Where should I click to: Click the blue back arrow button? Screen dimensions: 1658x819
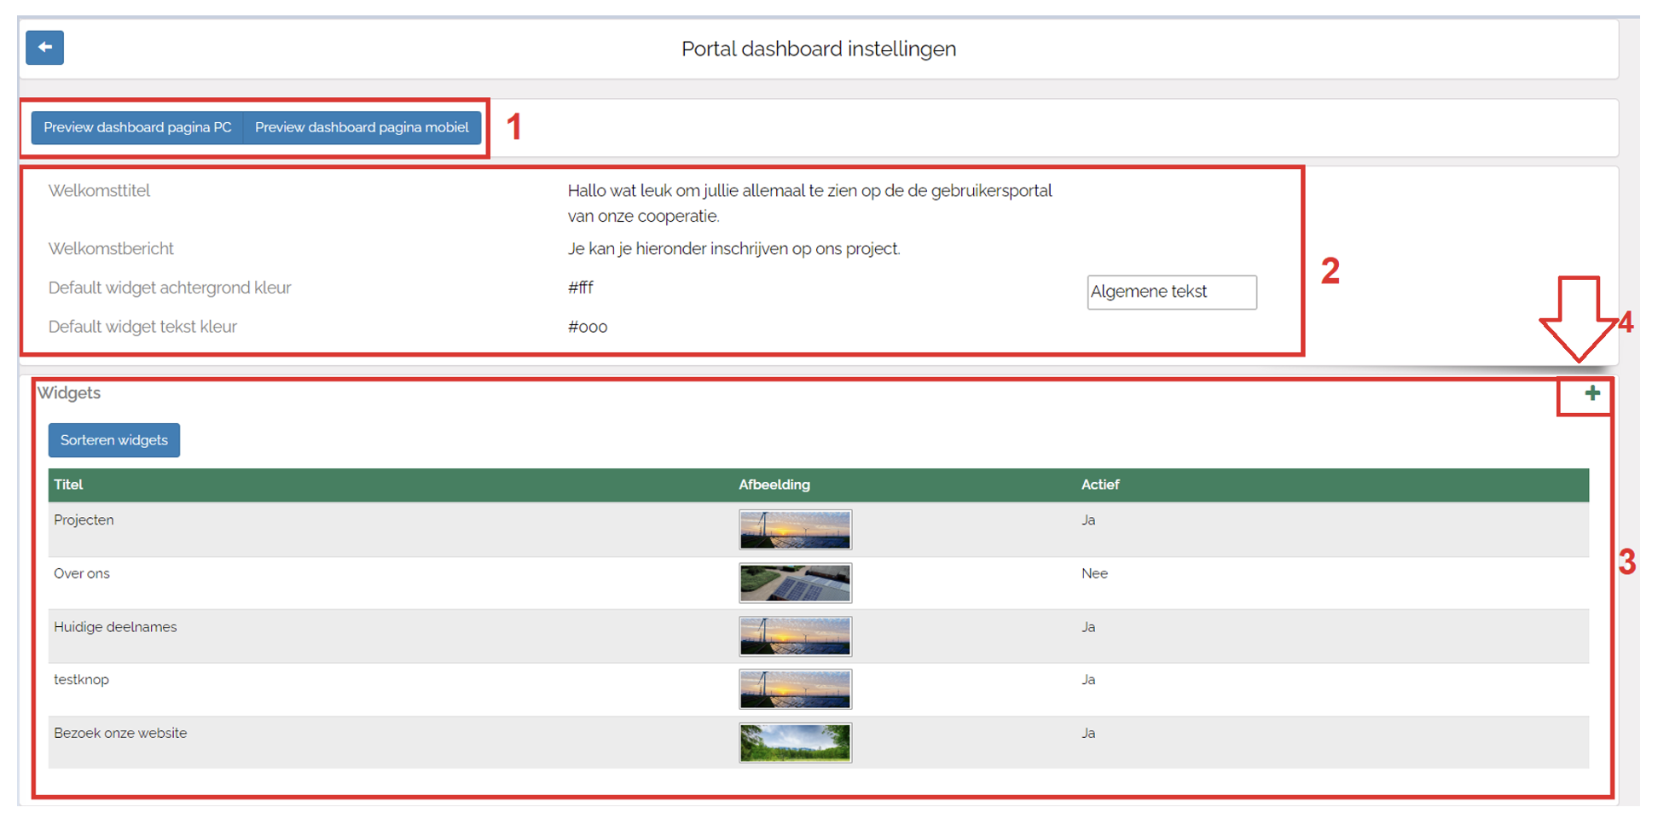pos(44,48)
